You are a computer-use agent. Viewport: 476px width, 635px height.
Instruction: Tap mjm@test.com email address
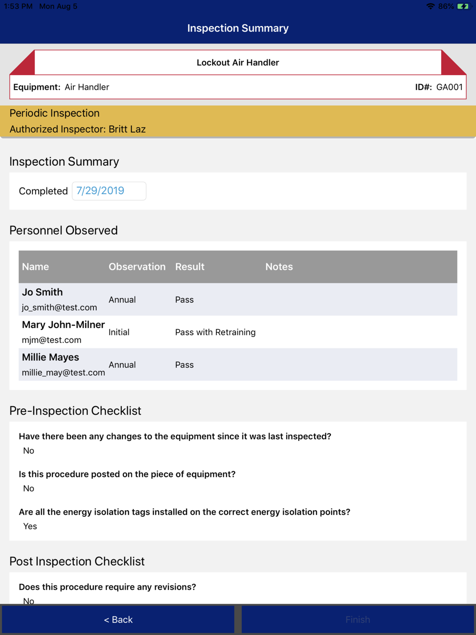[x=51, y=340]
